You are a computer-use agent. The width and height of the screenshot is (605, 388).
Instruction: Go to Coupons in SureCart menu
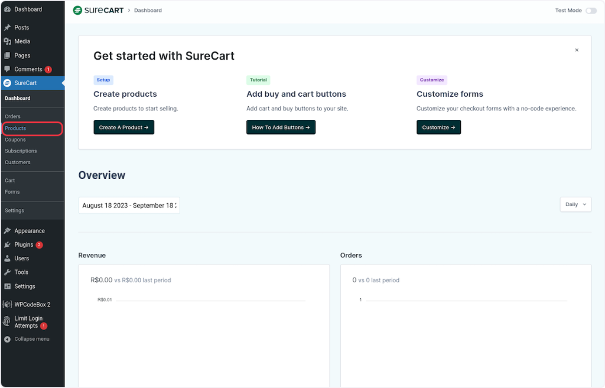[x=15, y=140]
